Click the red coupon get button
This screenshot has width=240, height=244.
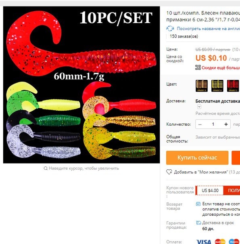coord(232,190)
